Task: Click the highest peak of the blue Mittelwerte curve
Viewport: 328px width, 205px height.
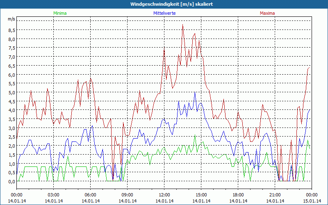Action: (195, 92)
